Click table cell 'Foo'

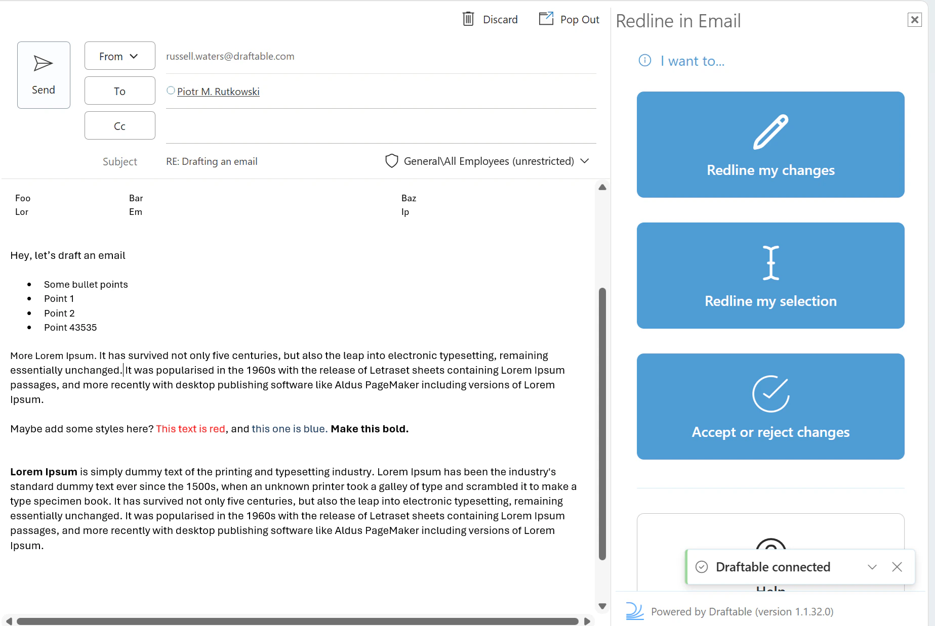23,198
